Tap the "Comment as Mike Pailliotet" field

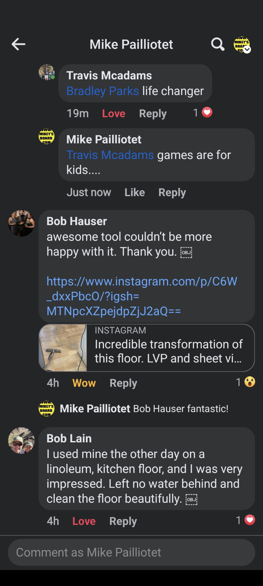point(131,552)
